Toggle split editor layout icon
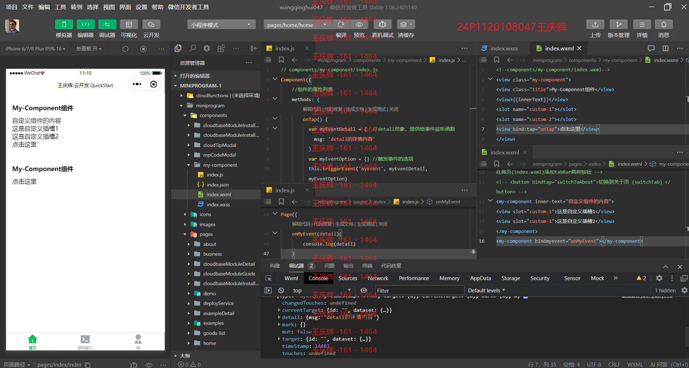 pos(666,48)
